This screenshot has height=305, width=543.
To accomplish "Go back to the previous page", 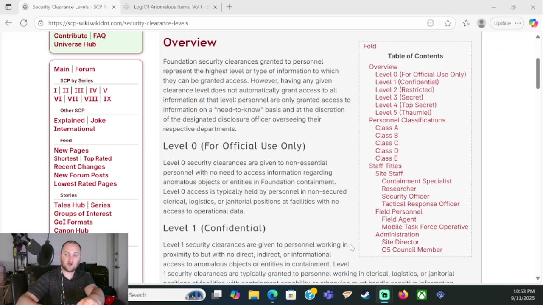I will pyautogui.click(x=8, y=23).
